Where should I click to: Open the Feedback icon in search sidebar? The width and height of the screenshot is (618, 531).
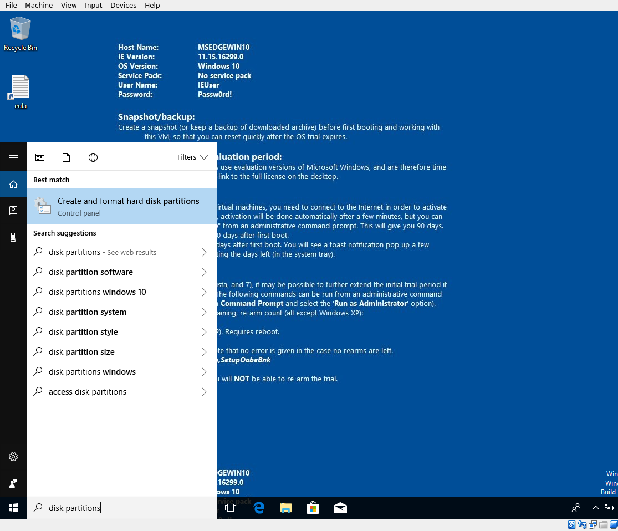13,483
